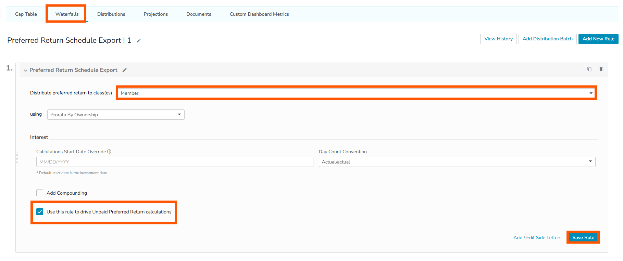The height and width of the screenshot is (261, 623).
Task: Click the info icon next to Calculations Start Date Override
Action: click(109, 152)
